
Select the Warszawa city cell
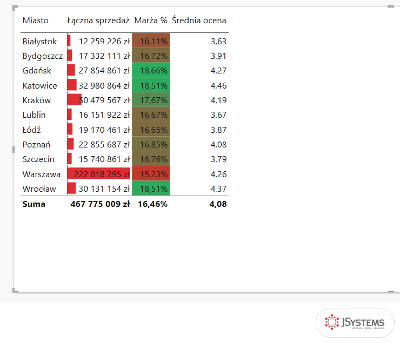(41, 174)
